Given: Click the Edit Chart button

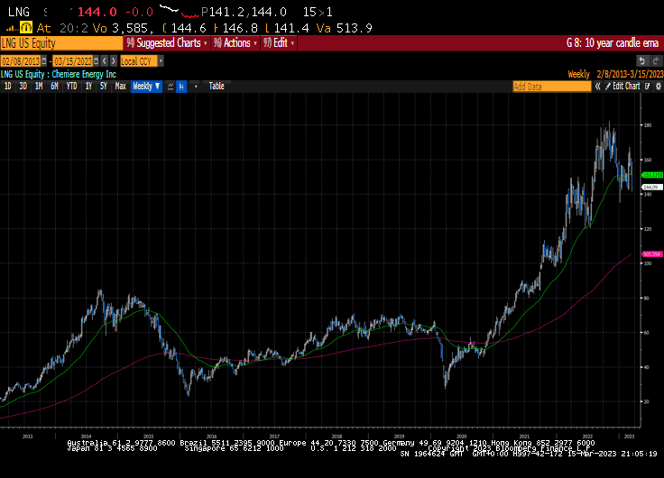Looking at the screenshot, I should coord(622,87).
